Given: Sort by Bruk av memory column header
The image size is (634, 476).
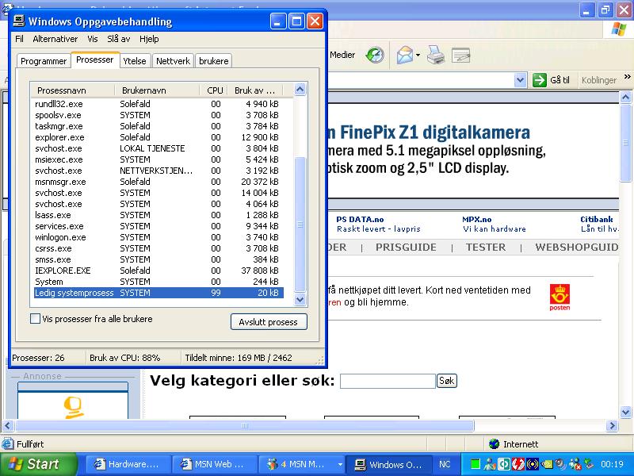Looking at the screenshot, I should coord(254,90).
